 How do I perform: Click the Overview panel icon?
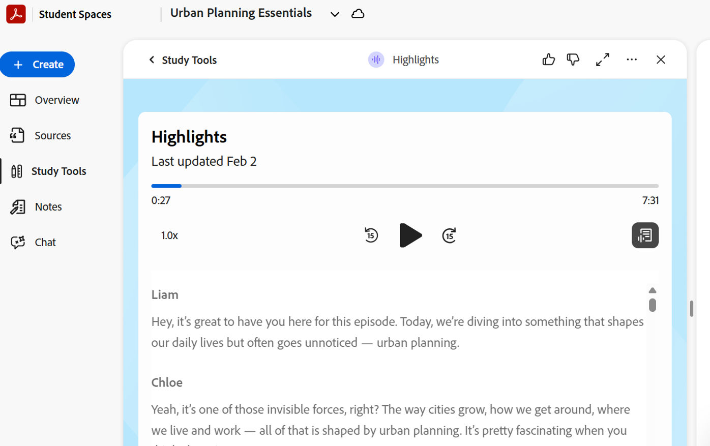pyautogui.click(x=17, y=100)
